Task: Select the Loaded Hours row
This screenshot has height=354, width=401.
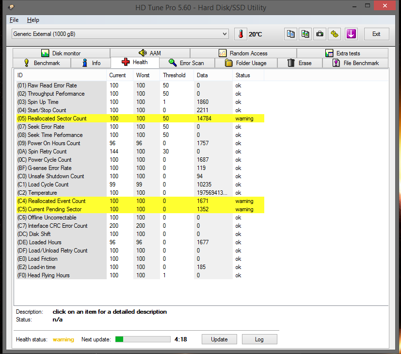Action: tap(140, 242)
